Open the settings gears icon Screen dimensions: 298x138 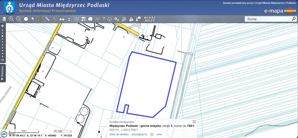point(117,19)
